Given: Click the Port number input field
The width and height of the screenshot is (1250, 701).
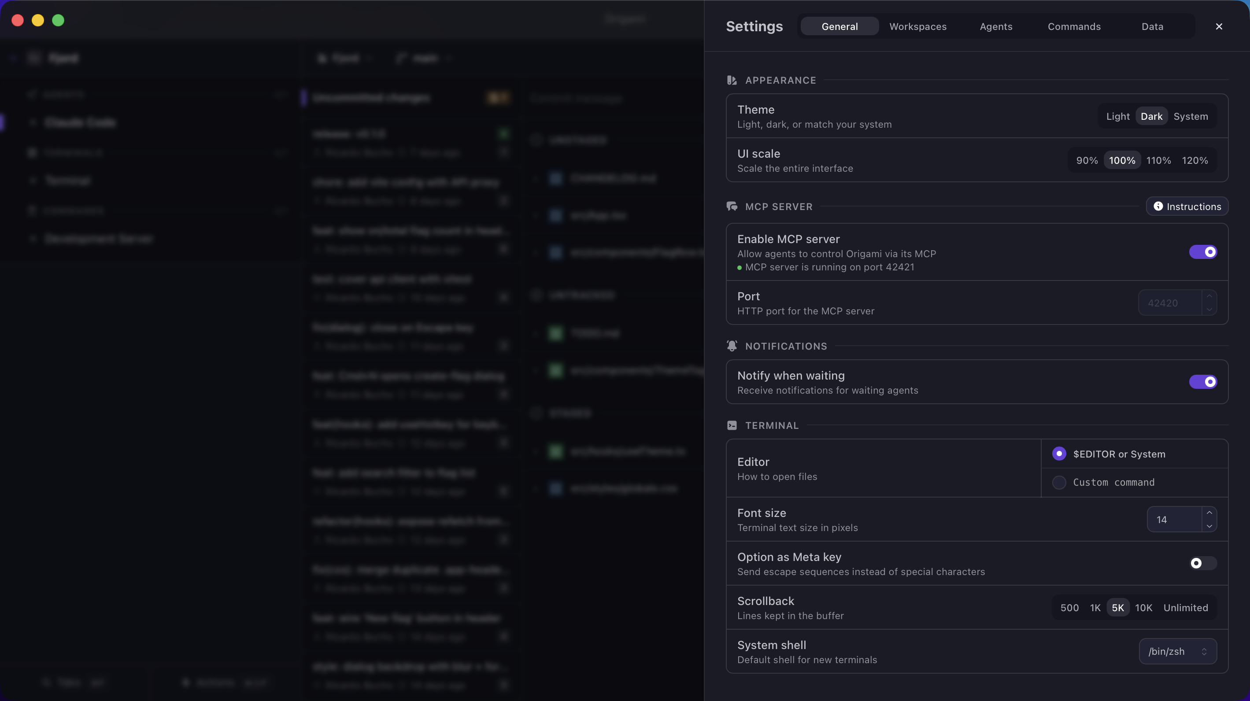Looking at the screenshot, I should (x=1169, y=302).
